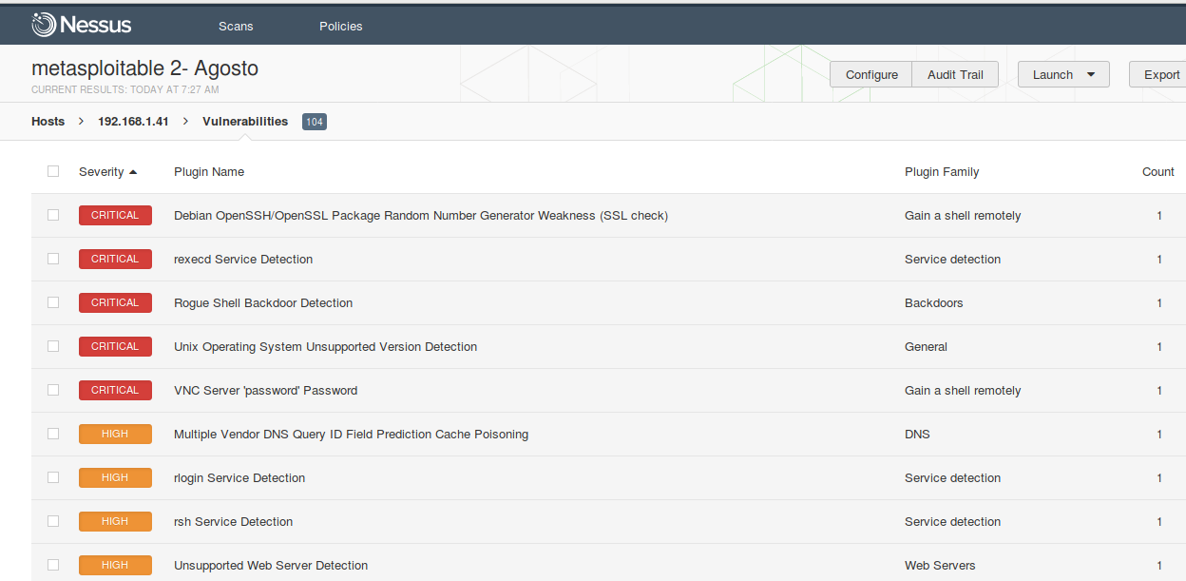Open Rogue Shell Backdoor Detection vulnerability
The height and width of the screenshot is (581, 1186).
(263, 303)
